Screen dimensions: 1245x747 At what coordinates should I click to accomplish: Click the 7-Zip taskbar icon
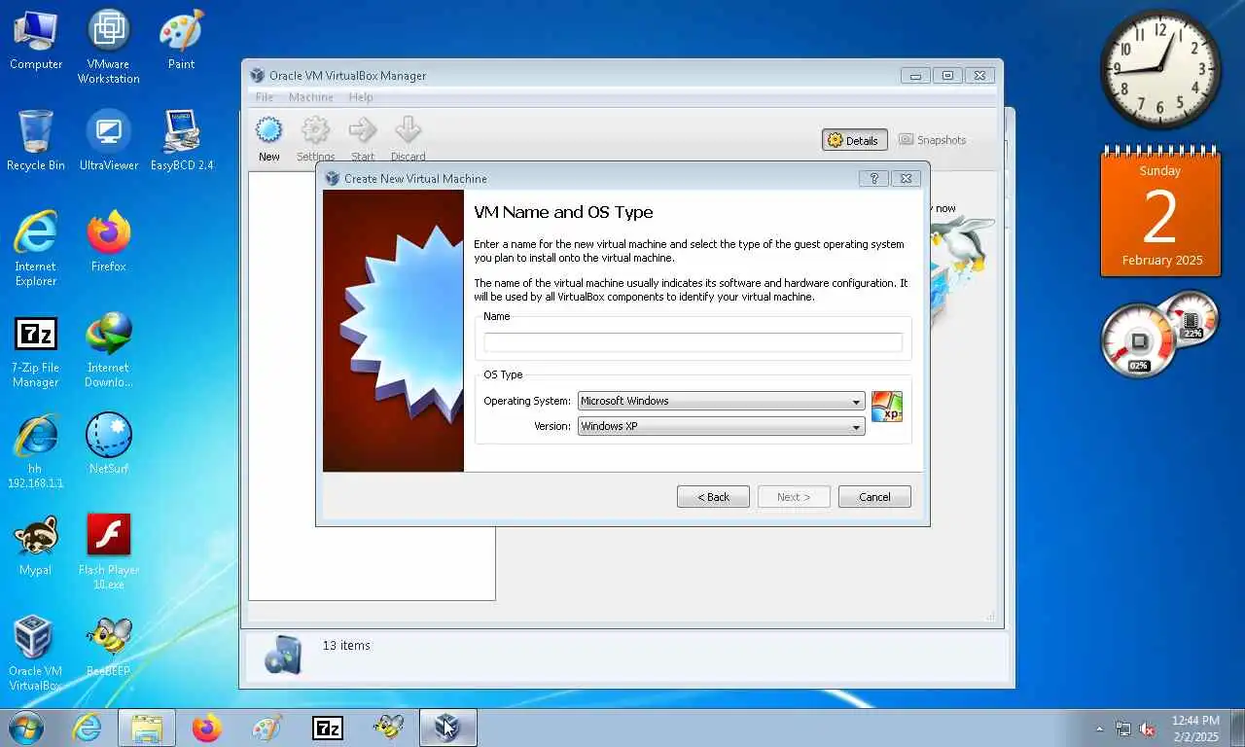[328, 728]
